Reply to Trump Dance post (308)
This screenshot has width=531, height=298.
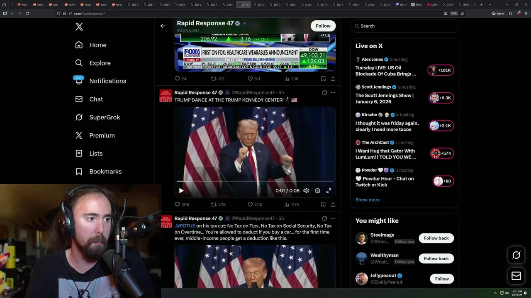tap(182, 204)
